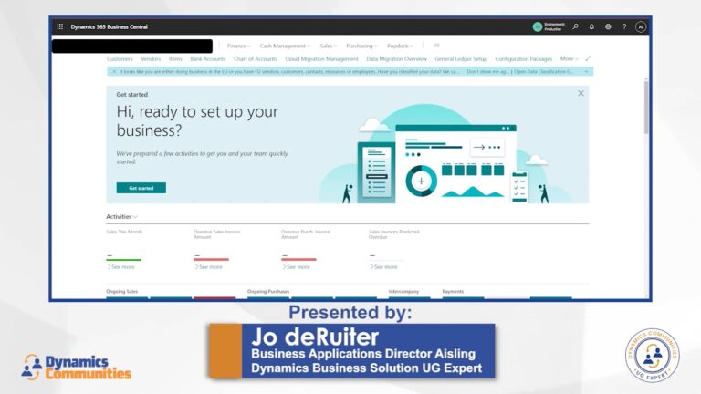The height and width of the screenshot is (394, 701).
Task: Open the Purchasing dropdown menu
Action: click(x=361, y=46)
